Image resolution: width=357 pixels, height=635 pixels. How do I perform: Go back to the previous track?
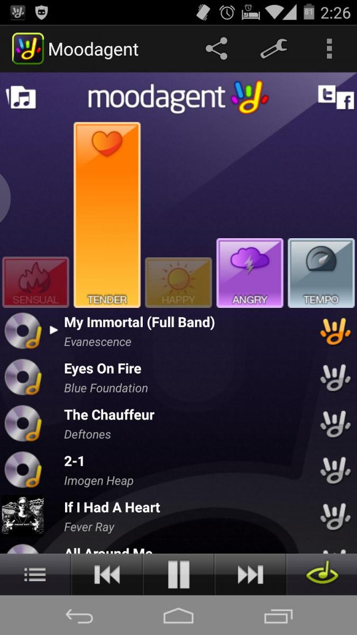107,575
